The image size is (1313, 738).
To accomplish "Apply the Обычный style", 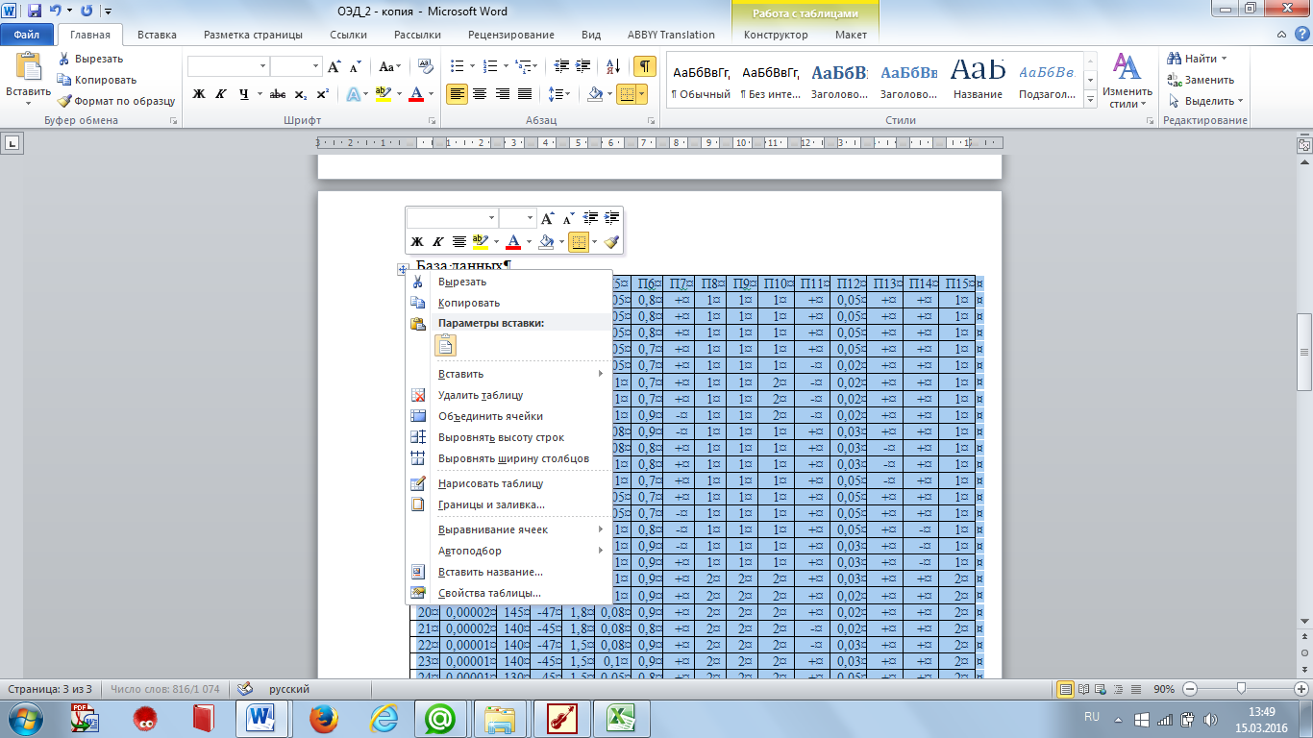I will coord(702,80).
